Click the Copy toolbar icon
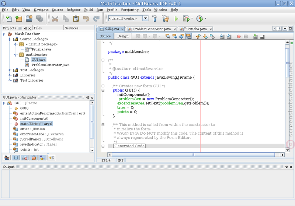295x206 pixels. [x=66, y=18]
